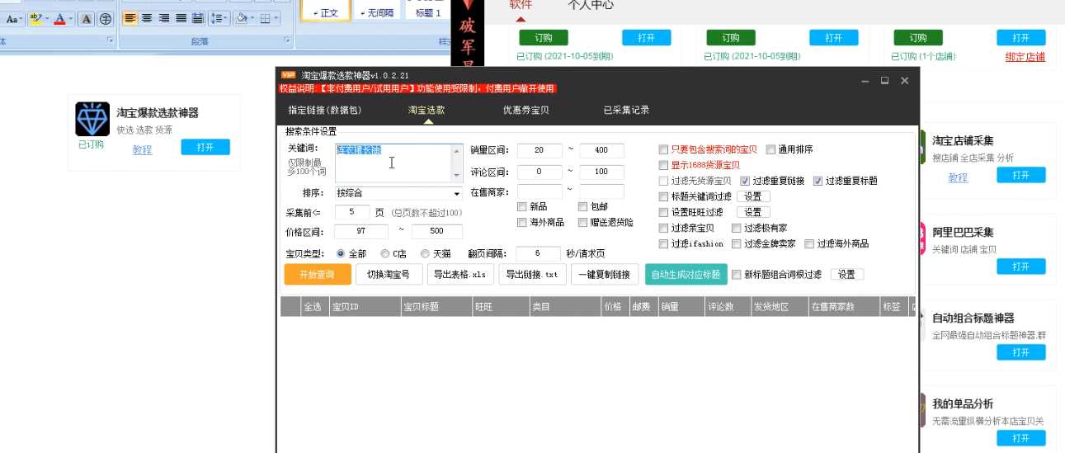The height and width of the screenshot is (453, 1065).
Task: Enable 标题关键词过滤 checkbox
Action: click(663, 196)
